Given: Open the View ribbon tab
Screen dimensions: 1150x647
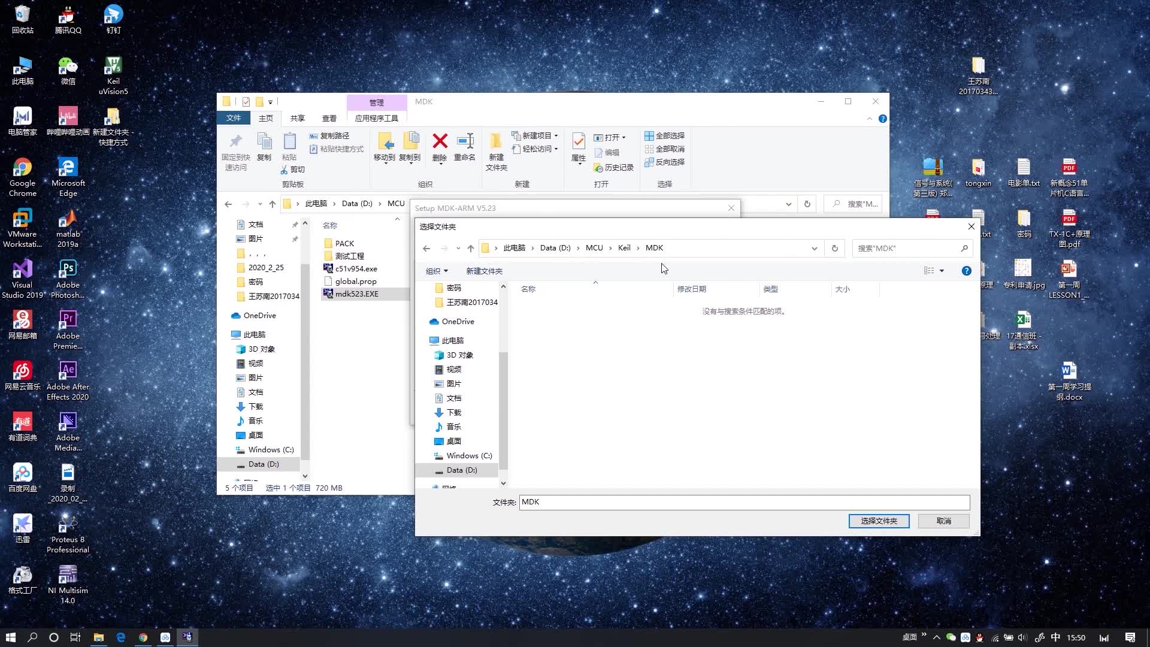Looking at the screenshot, I should click(x=329, y=118).
